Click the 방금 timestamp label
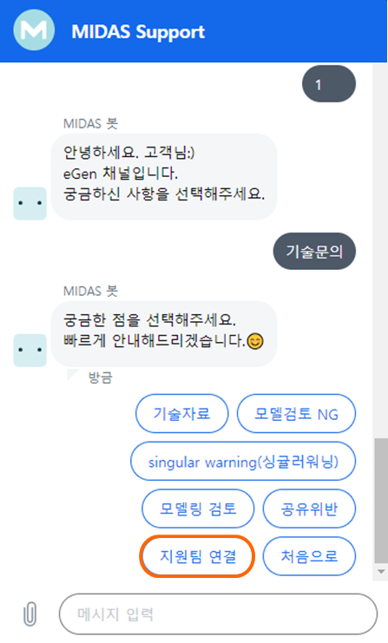This screenshot has height=643, width=388. tap(101, 377)
